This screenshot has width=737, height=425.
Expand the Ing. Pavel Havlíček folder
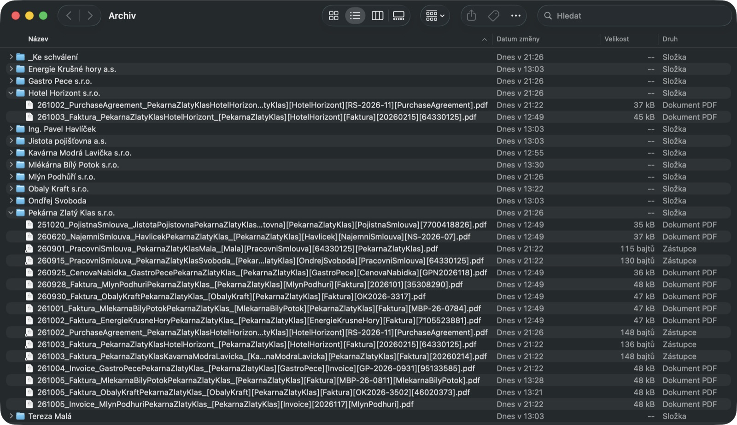11,128
